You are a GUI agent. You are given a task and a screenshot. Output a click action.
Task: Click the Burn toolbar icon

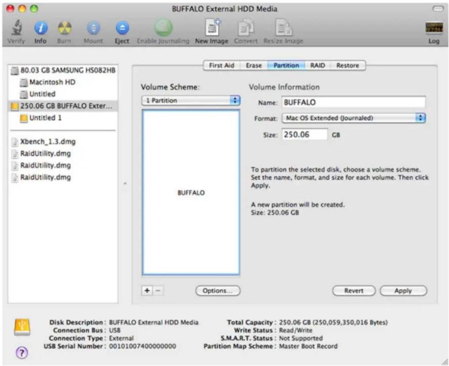click(64, 28)
